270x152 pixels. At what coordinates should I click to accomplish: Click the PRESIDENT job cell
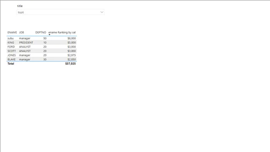click(x=26, y=42)
